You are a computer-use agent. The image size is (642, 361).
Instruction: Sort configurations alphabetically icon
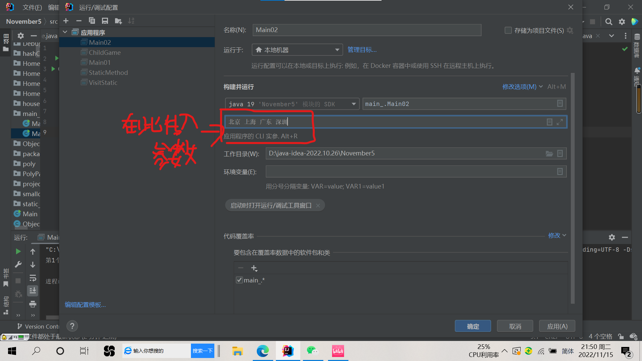pos(131,21)
